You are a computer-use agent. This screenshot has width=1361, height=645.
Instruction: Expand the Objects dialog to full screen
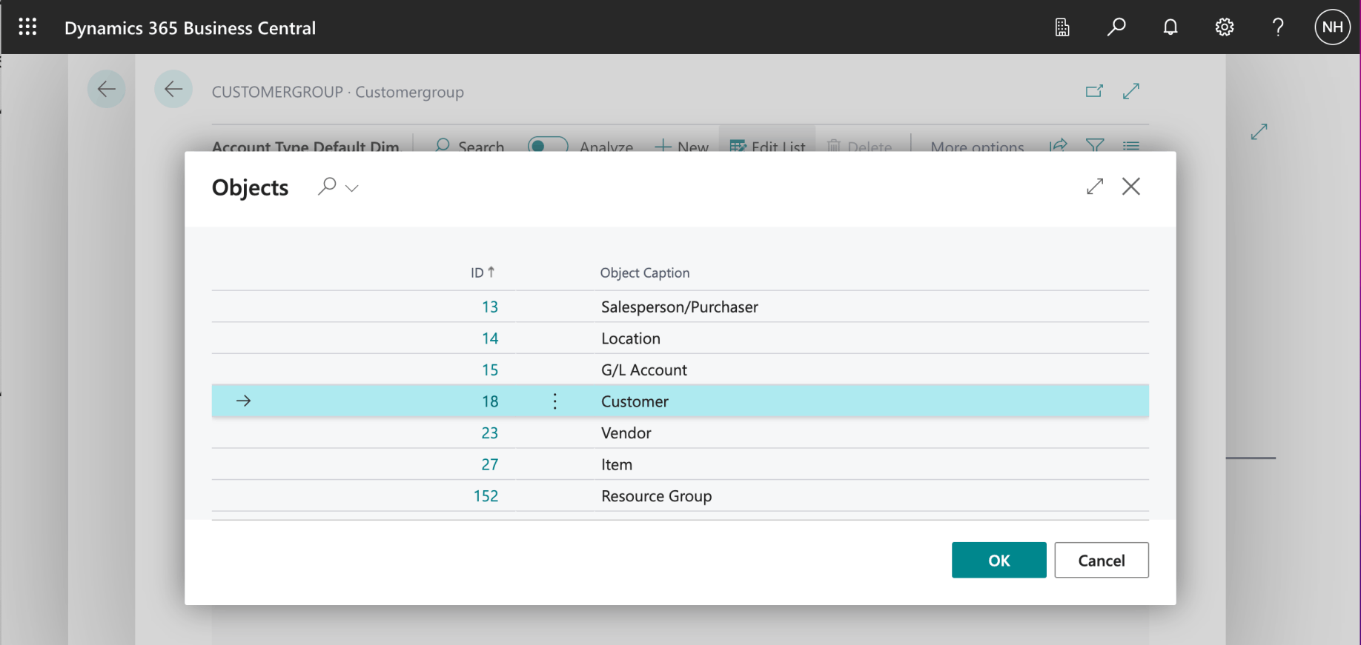pyautogui.click(x=1095, y=187)
